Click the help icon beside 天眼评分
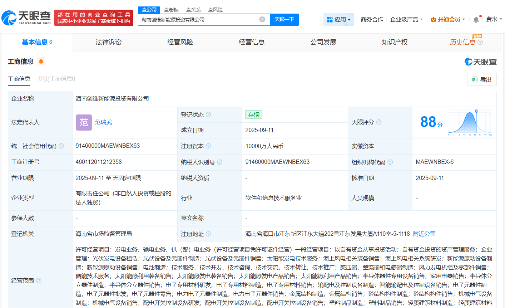505x308 pixels. click(379, 122)
